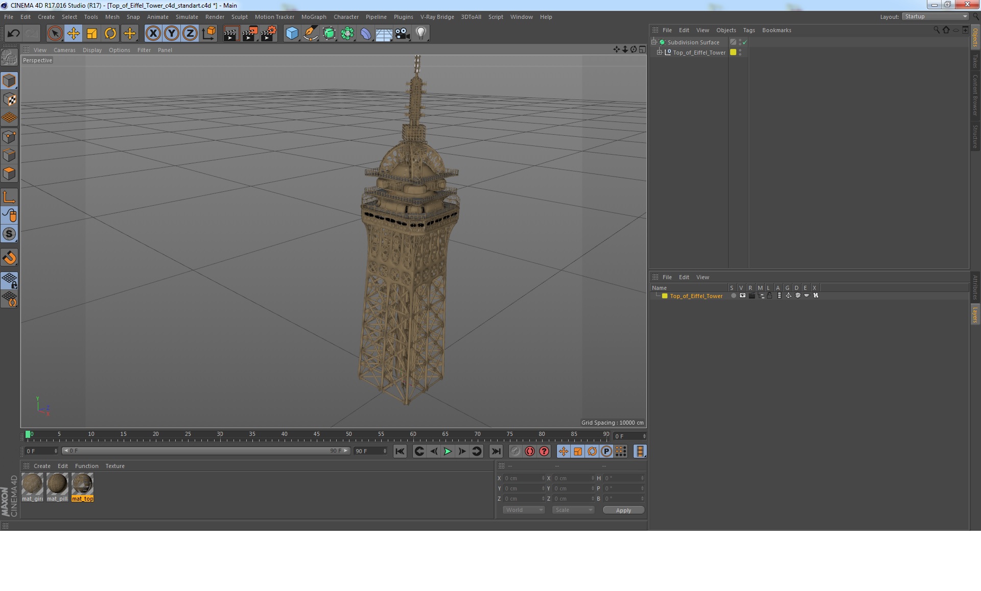Switch to Polygons mode
This screenshot has height=591, width=981.
[x=9, y=174]
